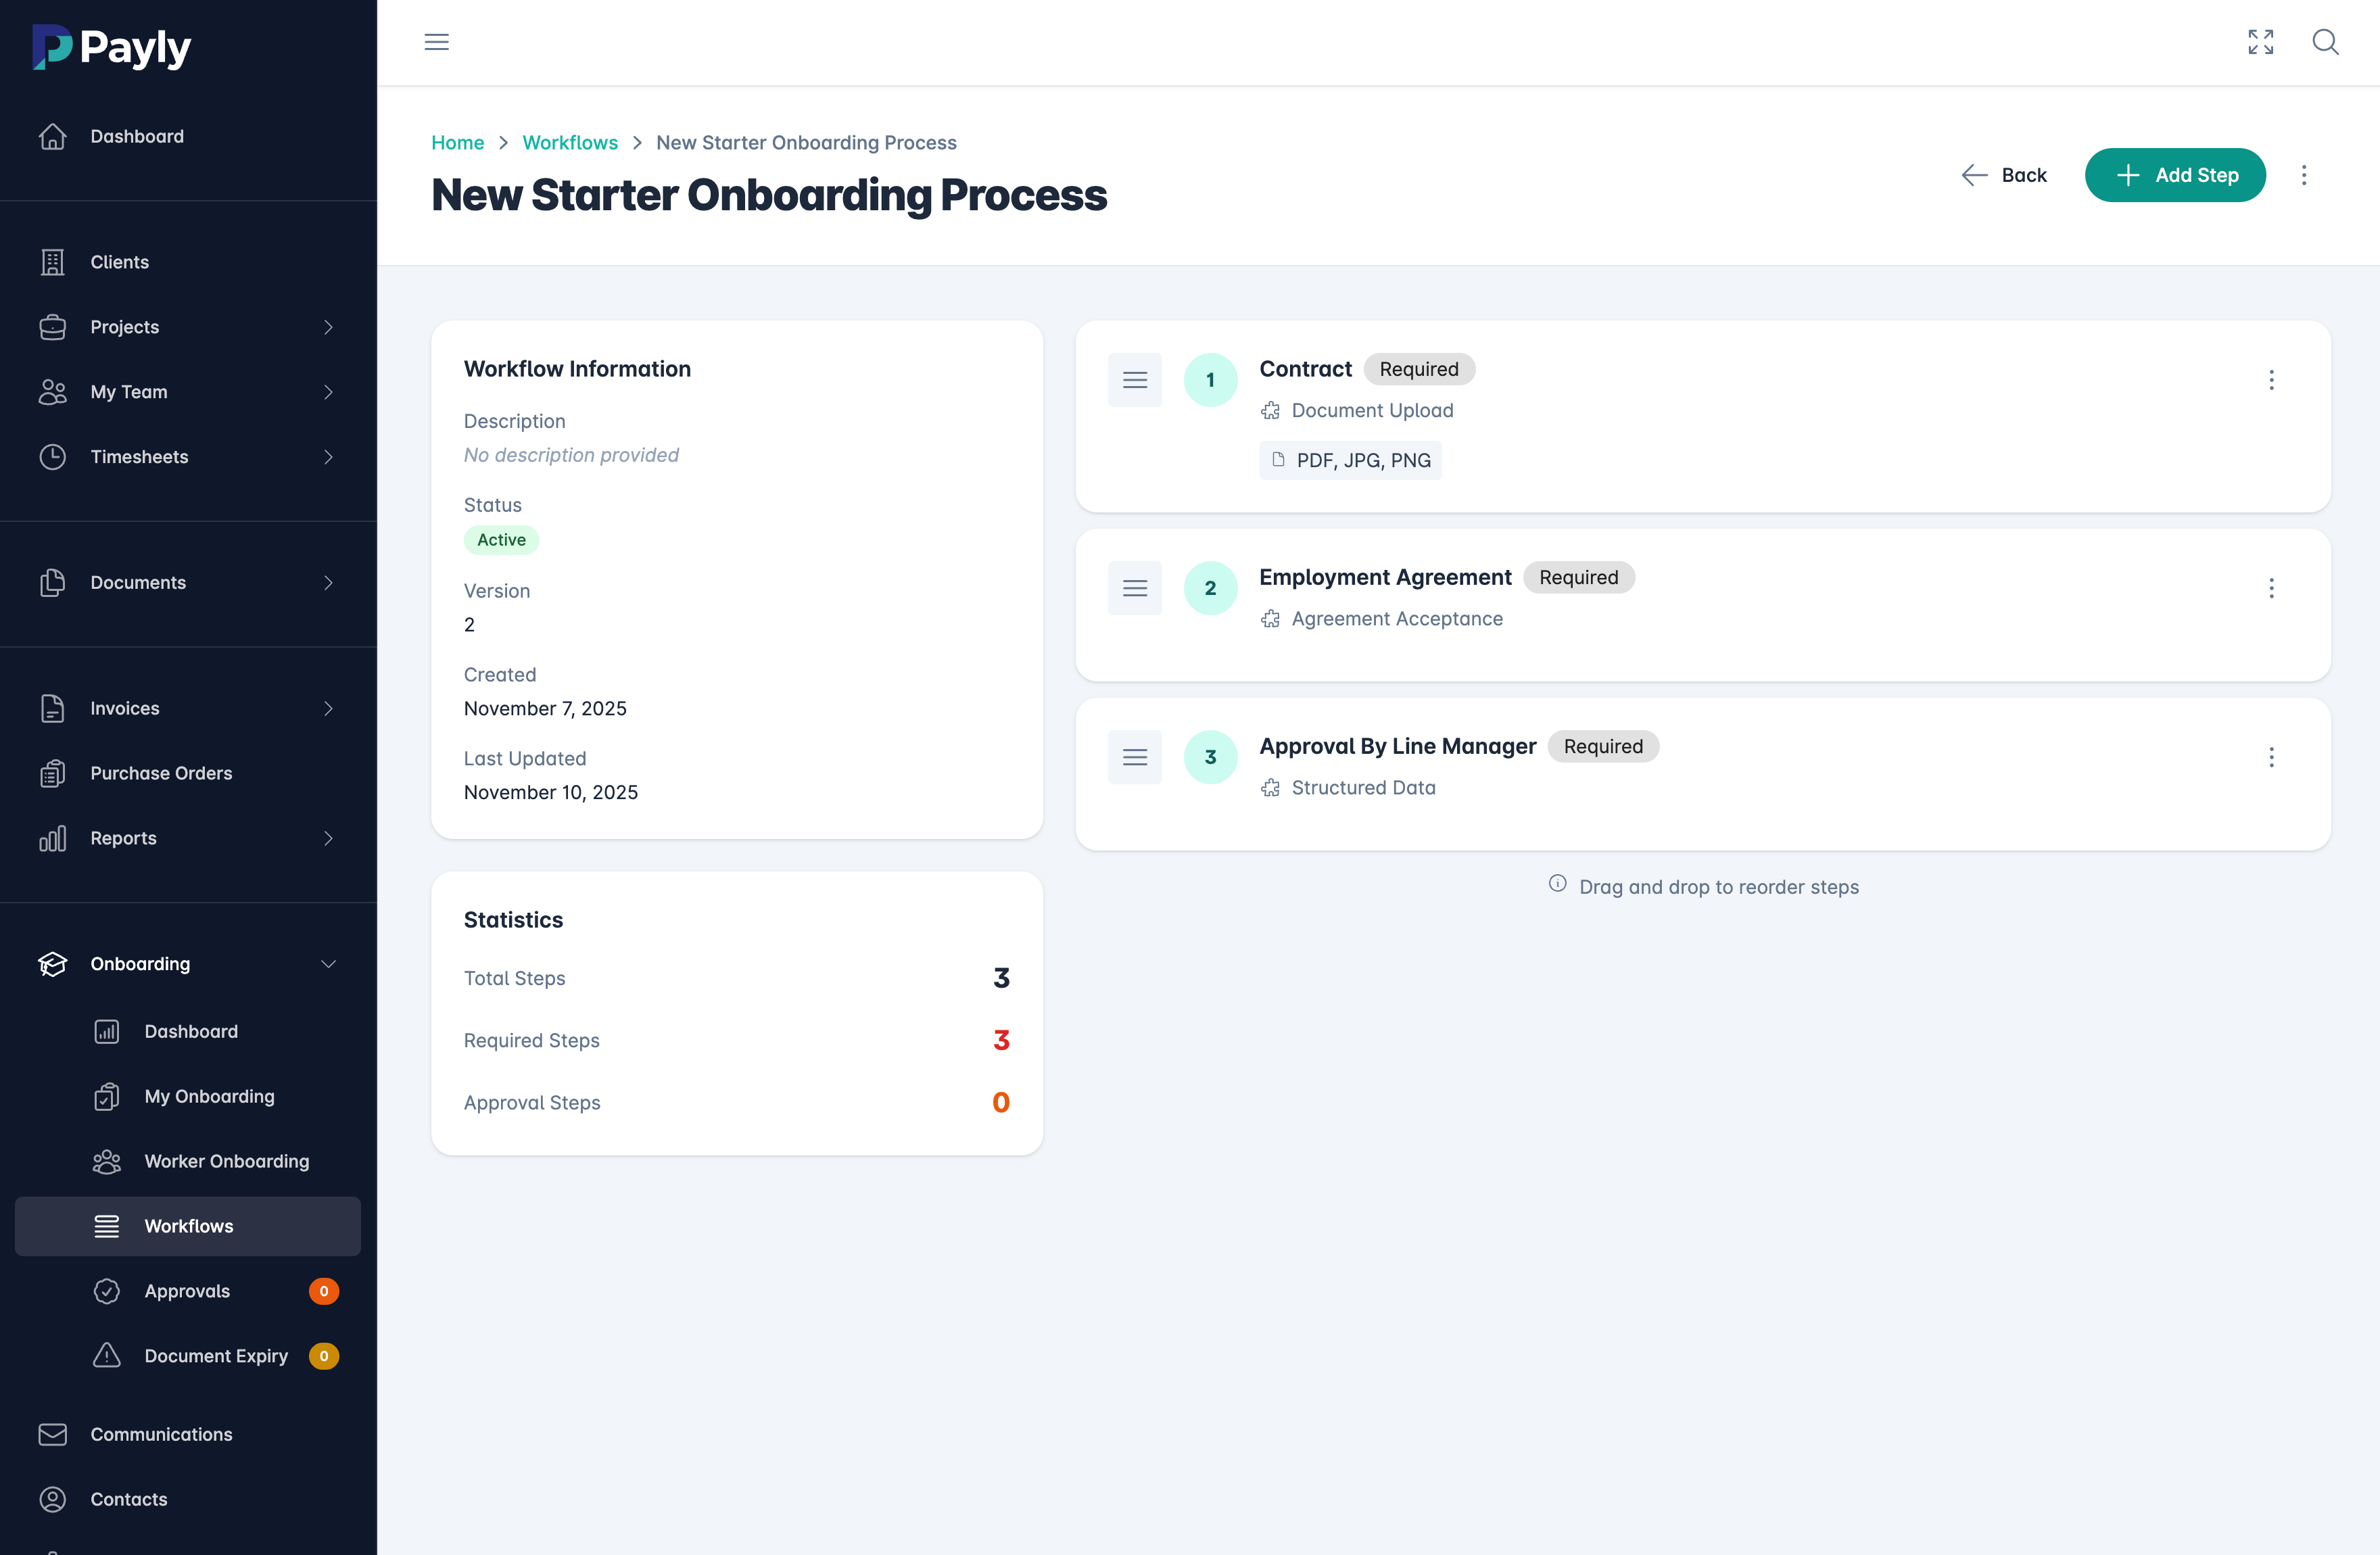Open the hamburger menu at the top
2380x1555 pixels.
click(436, 42)
